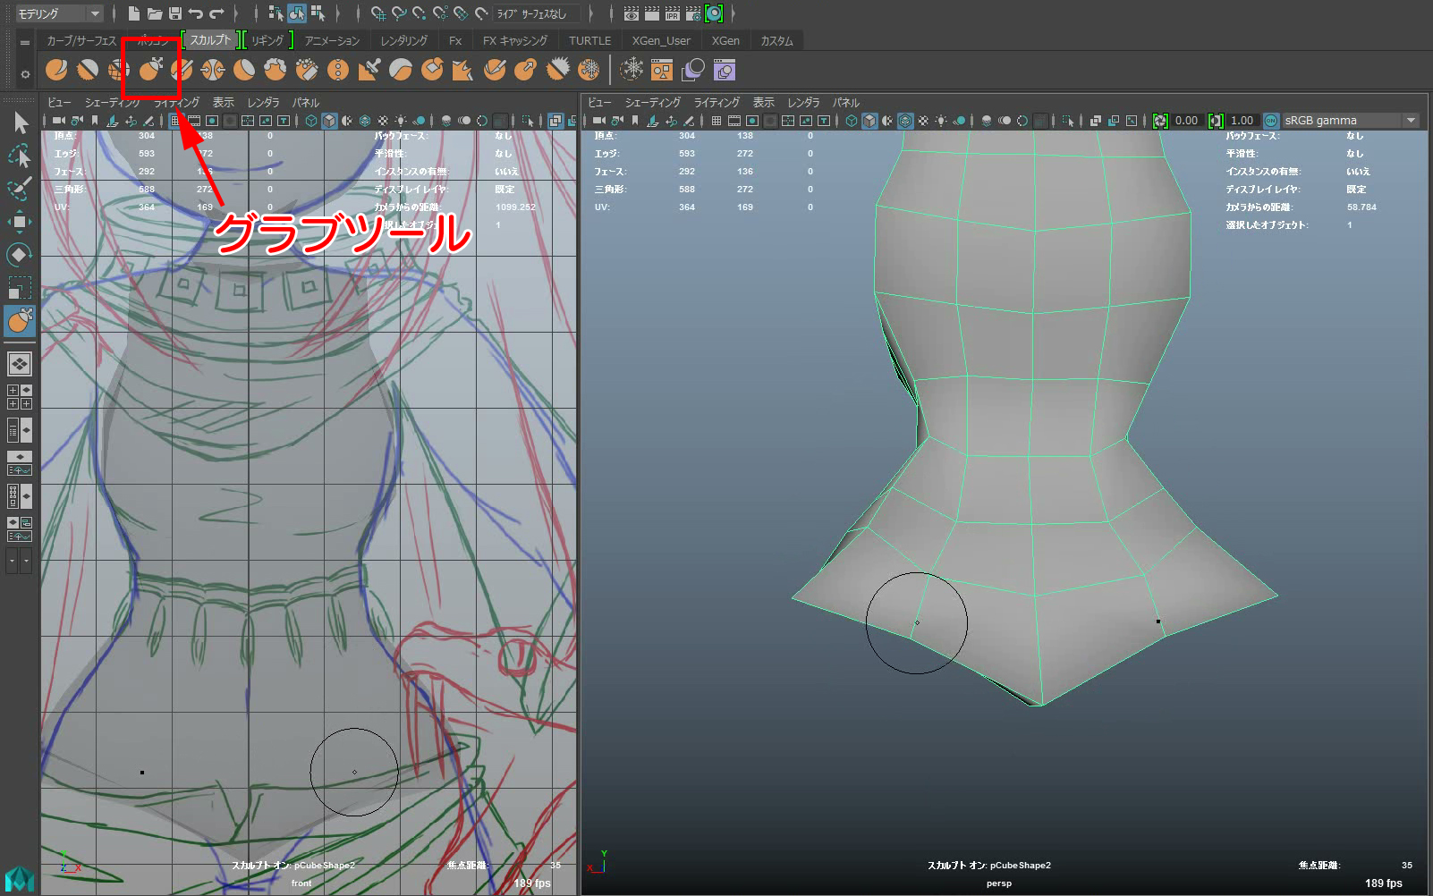
Task: Toggle textured display in persp panel
Action: point(923,121)
